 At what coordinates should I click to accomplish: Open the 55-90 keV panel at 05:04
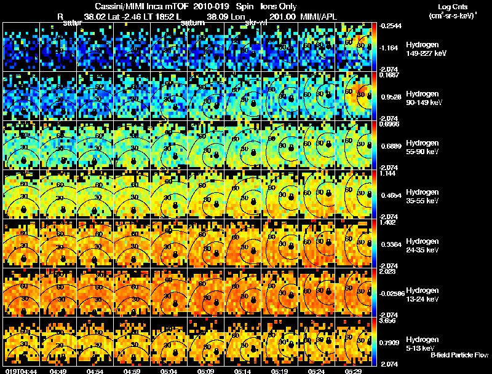(x=169, y=146)
